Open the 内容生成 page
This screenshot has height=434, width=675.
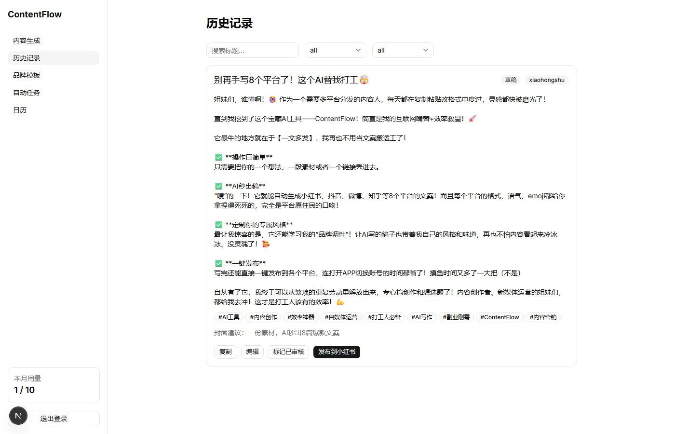point(27,41)
